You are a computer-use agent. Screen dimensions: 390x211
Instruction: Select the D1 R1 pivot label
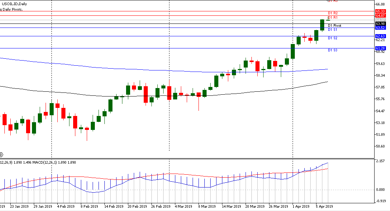point(333,17)
